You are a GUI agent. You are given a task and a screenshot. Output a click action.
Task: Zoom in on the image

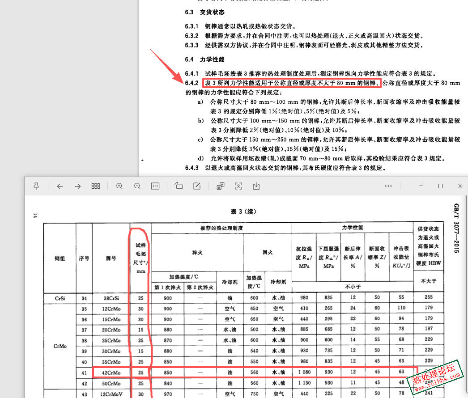(x=119, y=186)
